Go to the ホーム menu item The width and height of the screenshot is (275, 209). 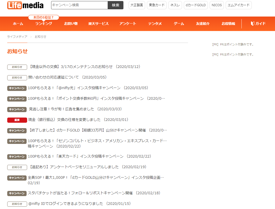[18, 24]
